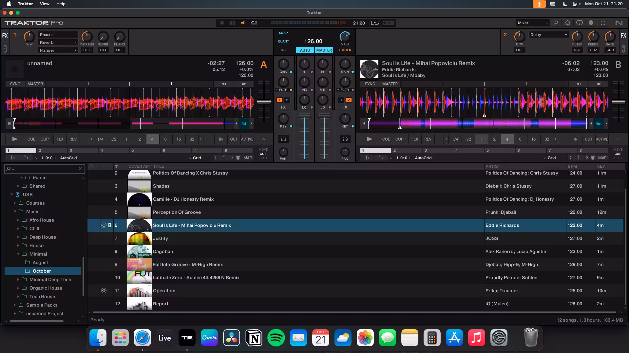Toggle fullscreen icon in header

point(603,23)
